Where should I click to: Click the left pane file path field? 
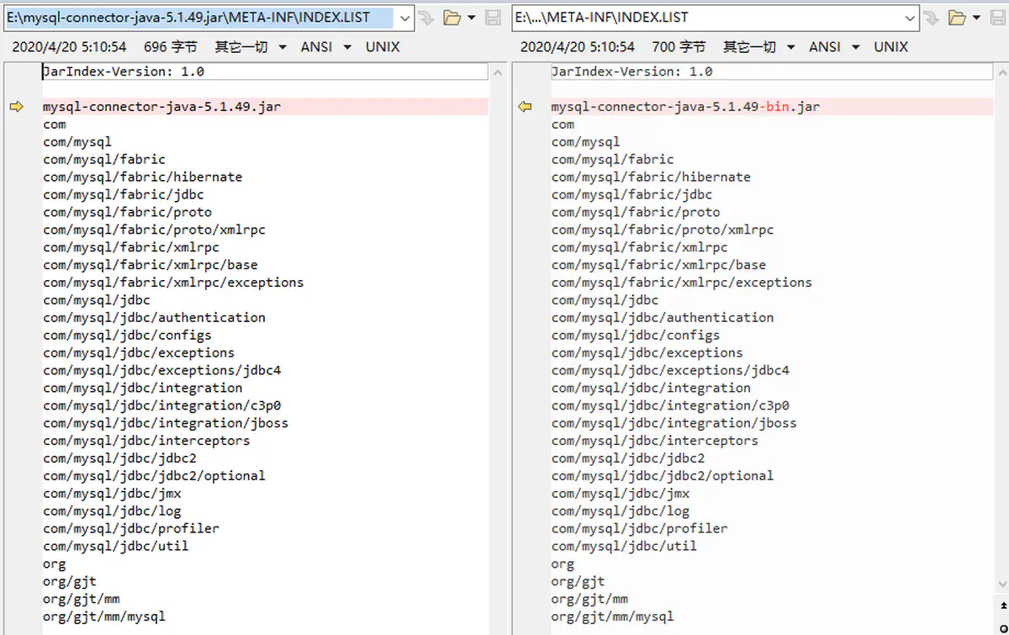click(198, 17)
